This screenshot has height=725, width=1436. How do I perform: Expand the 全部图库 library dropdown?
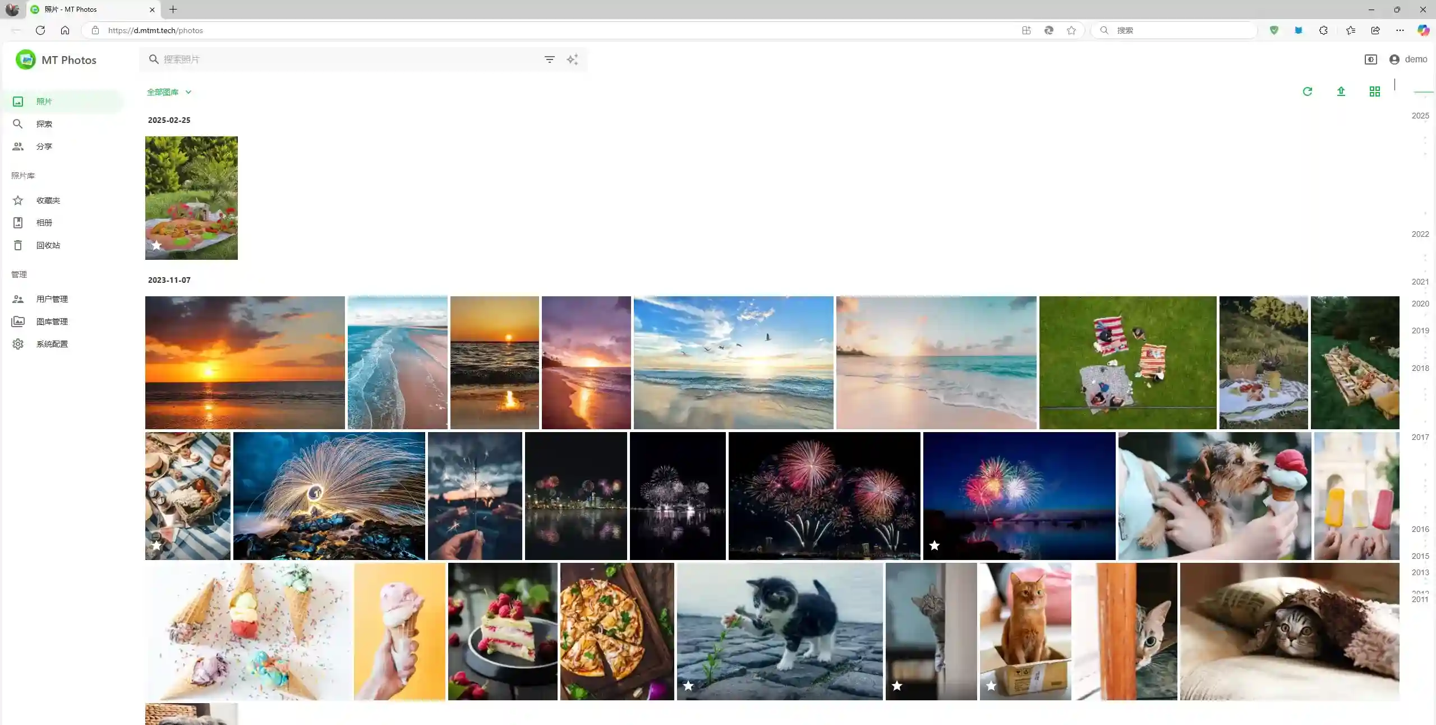(x=168, y=91)
